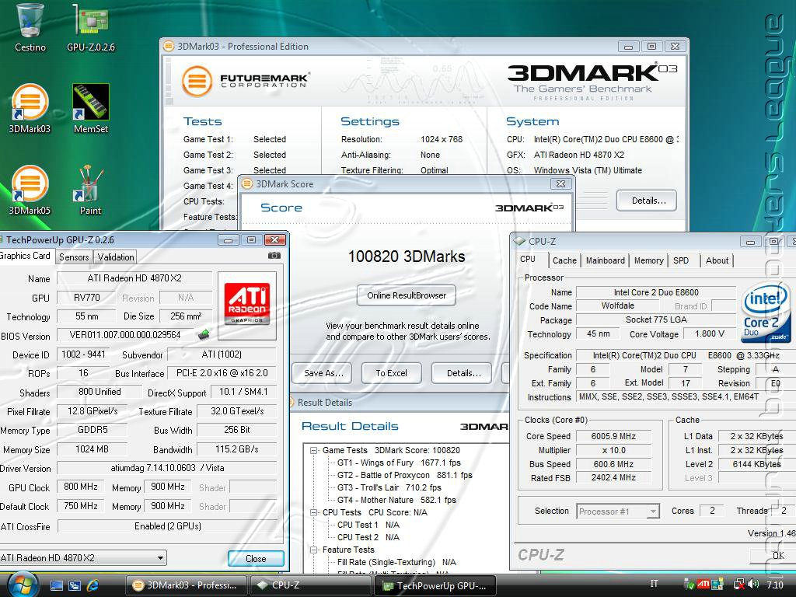The image size is (796, 597).
Task: Click the Futuremark orange logo in 3DMark03
Action: pyautogui.click(x=197, y=81)
